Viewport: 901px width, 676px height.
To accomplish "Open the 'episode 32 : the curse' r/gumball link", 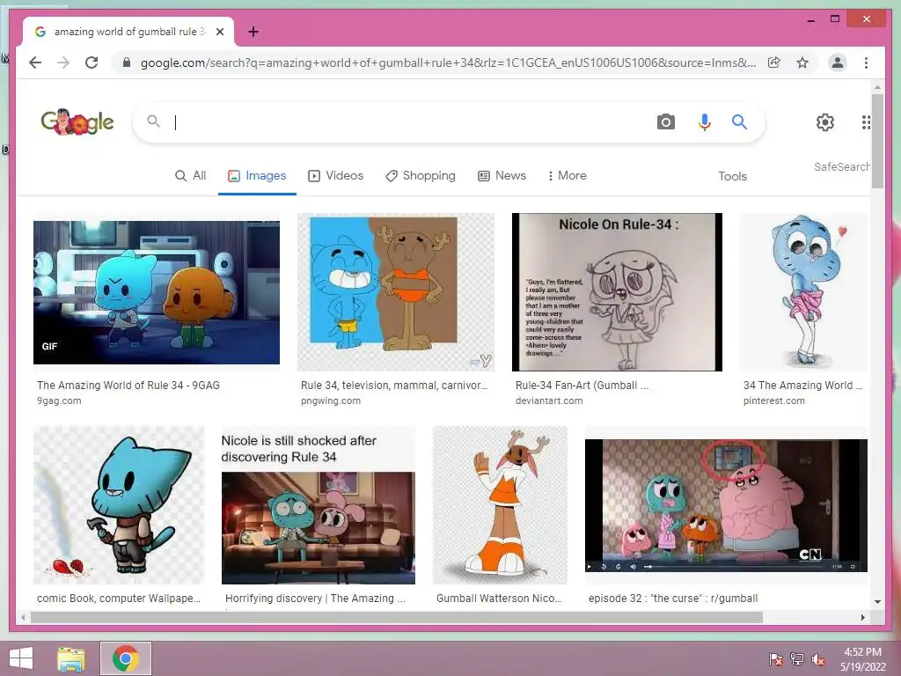I will (673, 599).
